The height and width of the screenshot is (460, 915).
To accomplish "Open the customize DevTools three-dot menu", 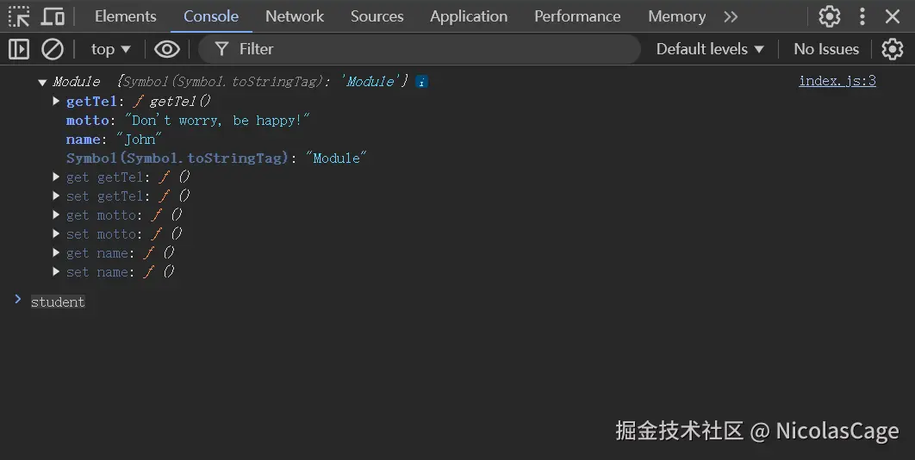I will [x=862, y=16].
